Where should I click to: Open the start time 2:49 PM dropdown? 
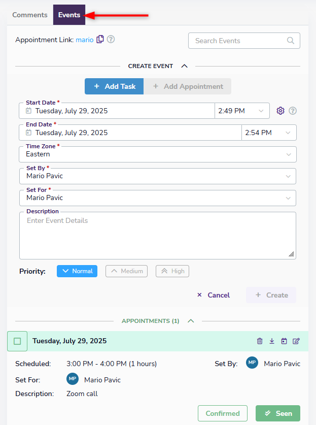point(242,111)
